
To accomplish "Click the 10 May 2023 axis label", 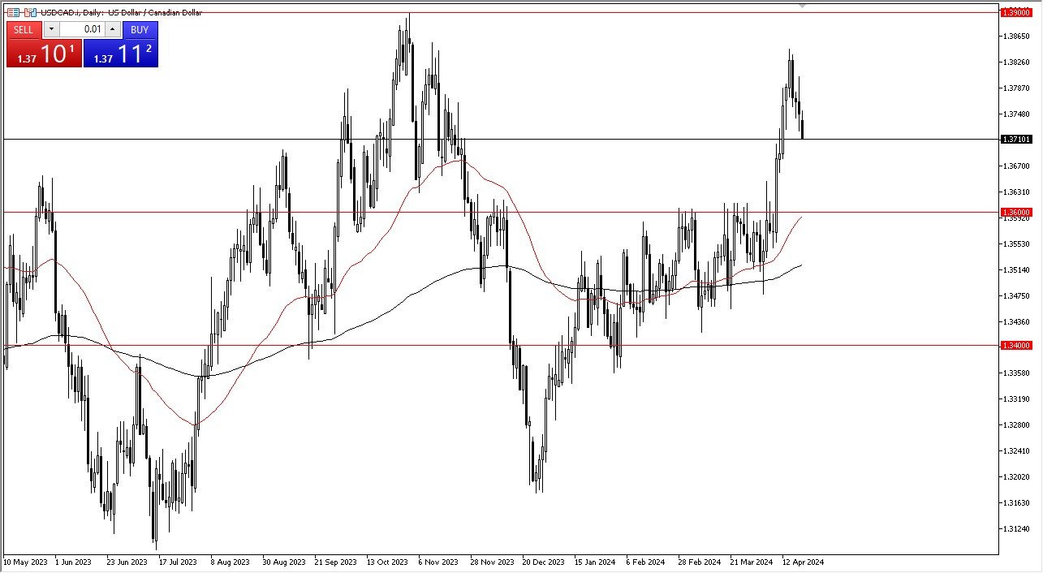I will (x=24, y=562).
